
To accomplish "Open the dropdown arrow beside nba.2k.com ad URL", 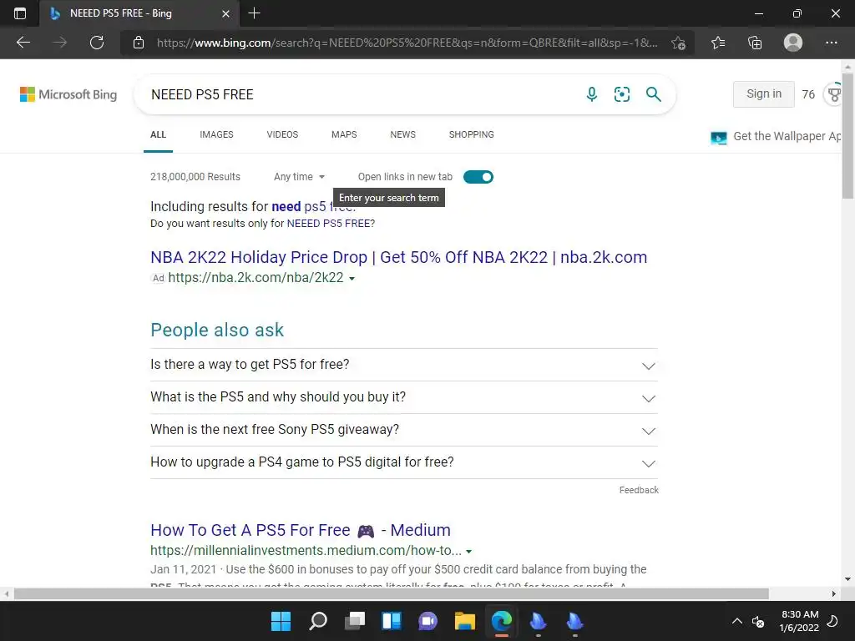I will [352, 279].
